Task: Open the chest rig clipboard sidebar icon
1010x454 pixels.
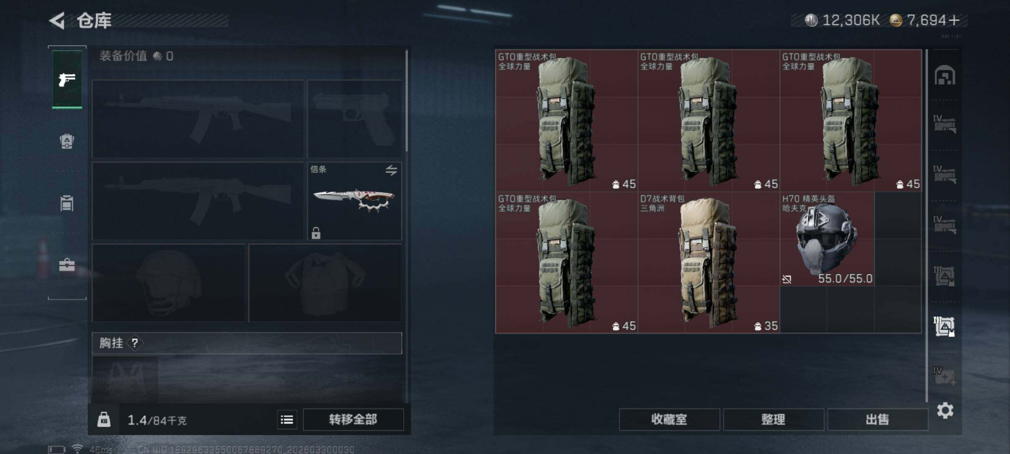Action: [x=67, y=203]
